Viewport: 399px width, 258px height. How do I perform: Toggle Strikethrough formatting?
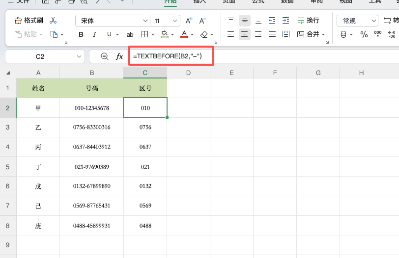coord(130,34)
